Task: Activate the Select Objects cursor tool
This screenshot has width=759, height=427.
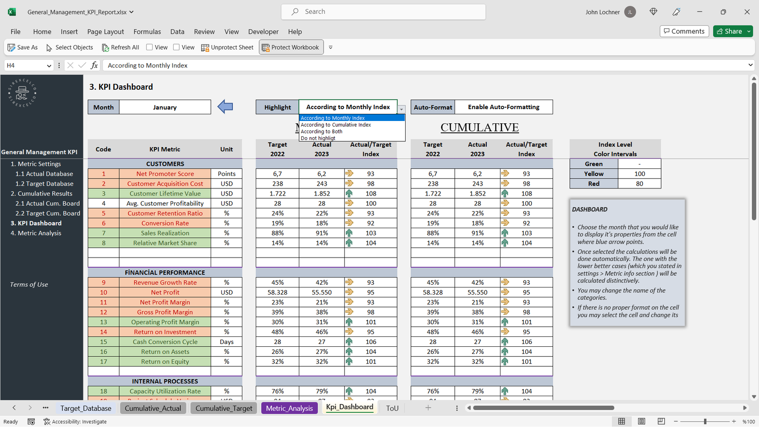Action: coord(49,47)
